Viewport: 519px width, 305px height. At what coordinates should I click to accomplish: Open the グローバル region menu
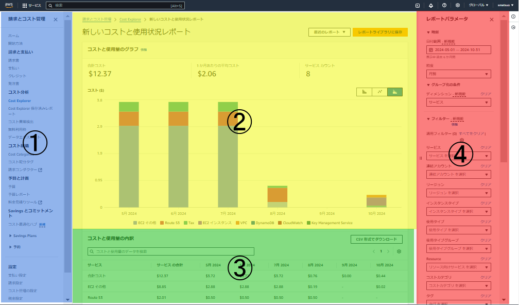(478, 5)
